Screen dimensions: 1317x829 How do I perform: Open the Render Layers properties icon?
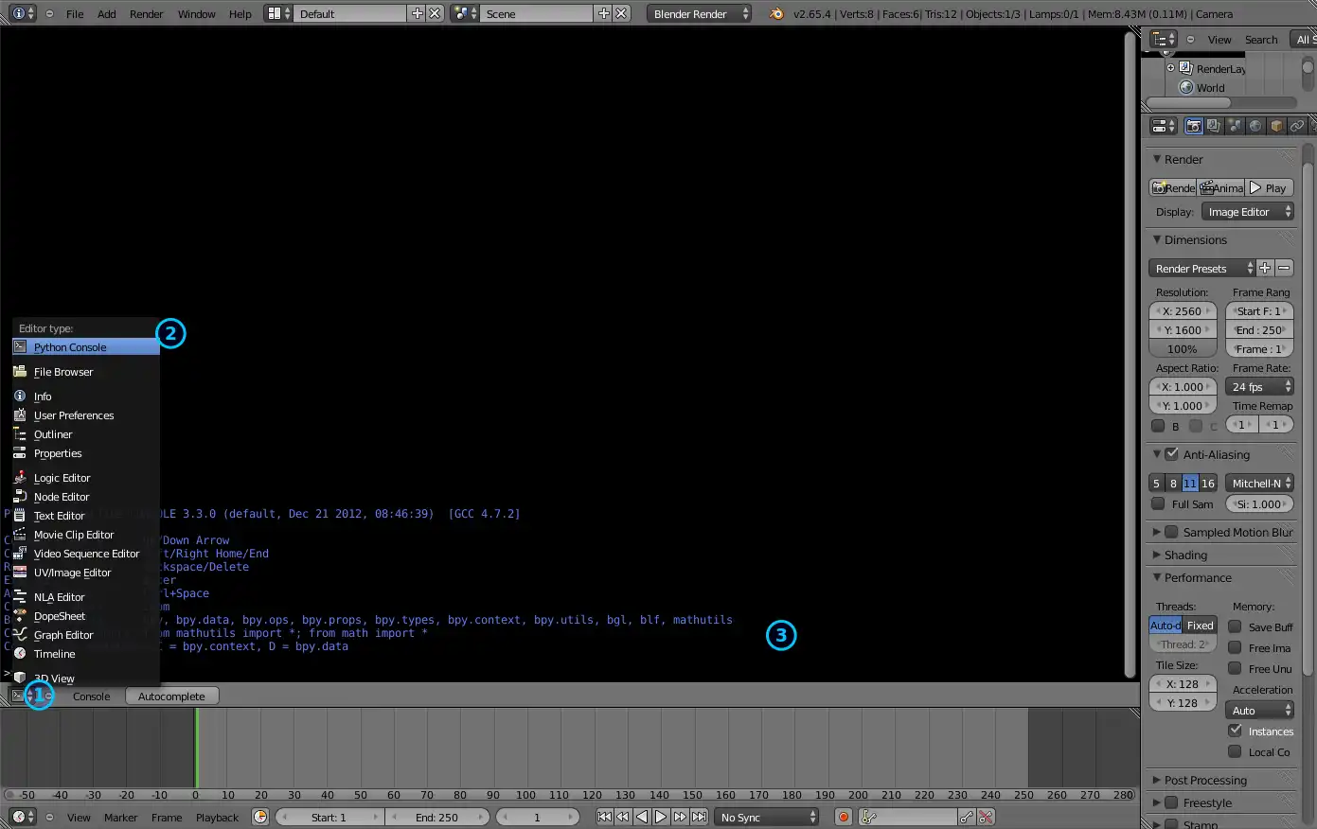click(x=1211, y=125)
